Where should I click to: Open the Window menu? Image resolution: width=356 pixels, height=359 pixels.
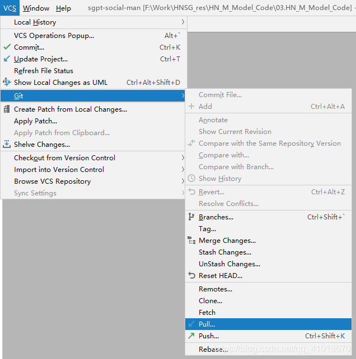pos(36,8)
